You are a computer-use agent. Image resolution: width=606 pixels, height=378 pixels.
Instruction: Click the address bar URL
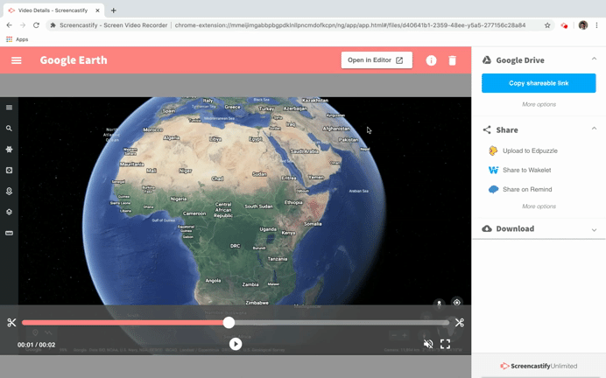(349, 25)
